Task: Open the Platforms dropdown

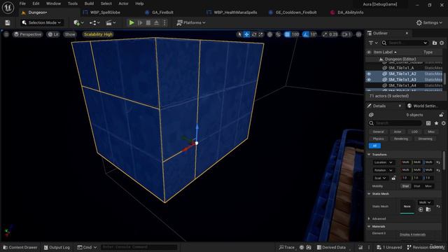Action: click(x=191, y=22)
